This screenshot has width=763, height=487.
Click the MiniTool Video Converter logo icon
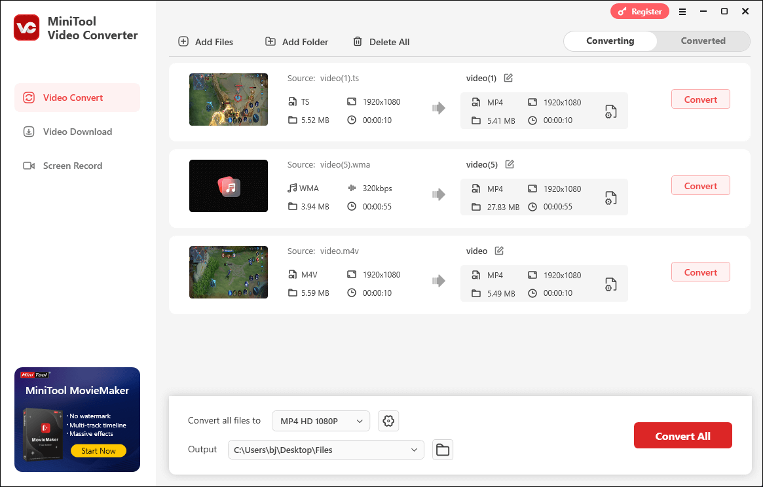[26, 27]
